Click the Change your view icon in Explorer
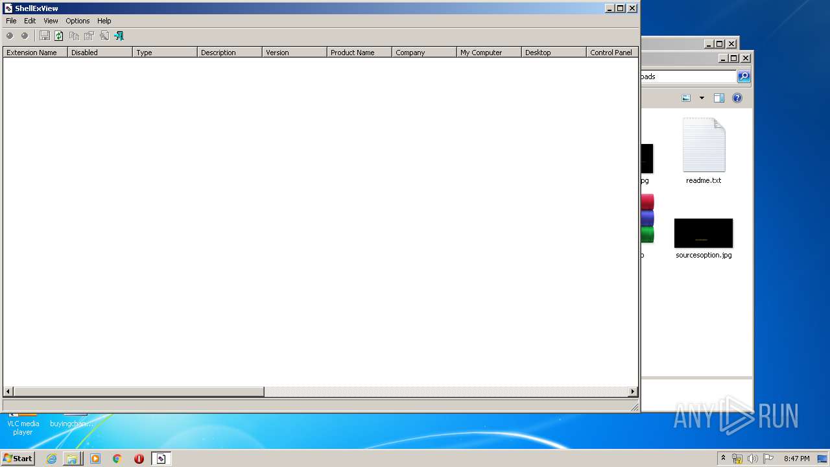Screen dimensions: 830x467 point(686,98)
